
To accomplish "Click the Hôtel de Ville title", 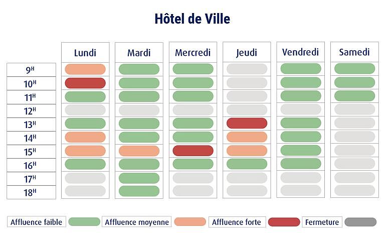I will 193,19.
